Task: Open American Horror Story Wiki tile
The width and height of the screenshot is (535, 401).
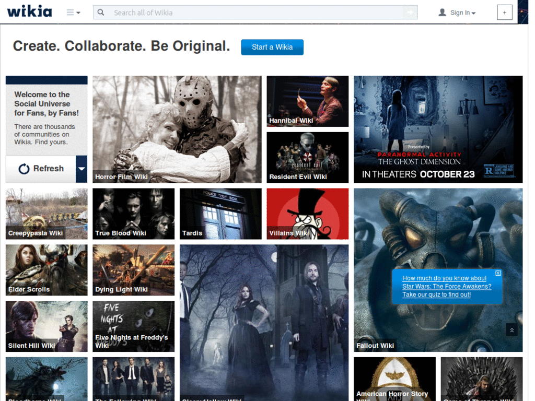Action: pos(394,379)
